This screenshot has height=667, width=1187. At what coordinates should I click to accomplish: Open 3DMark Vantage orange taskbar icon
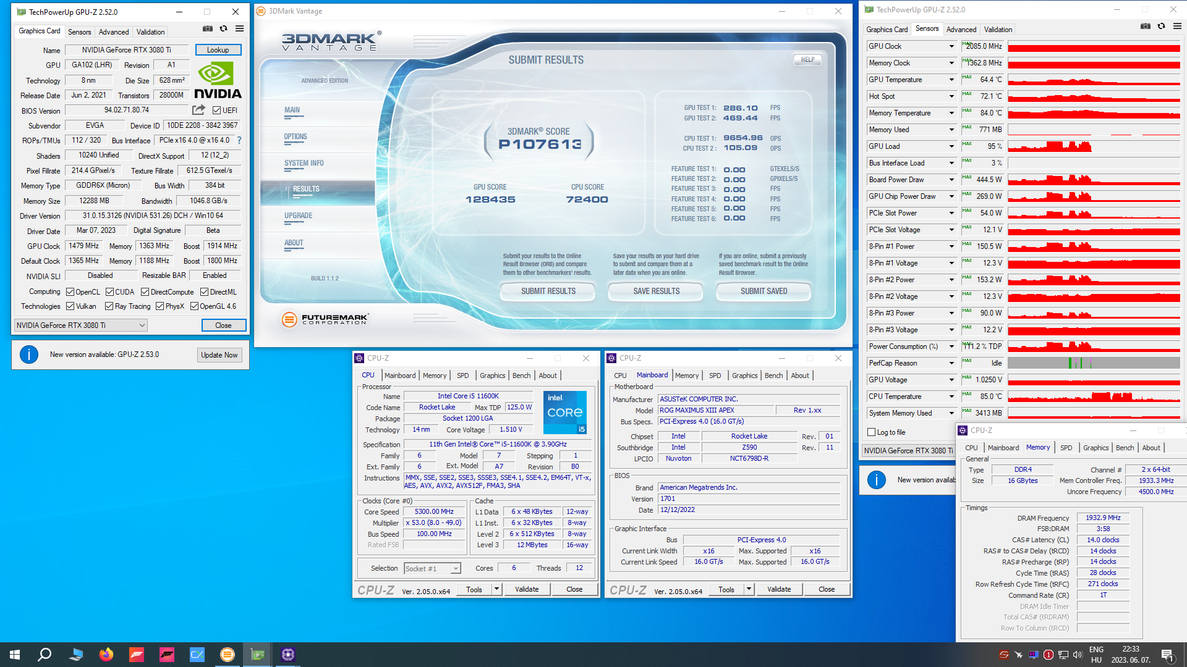pos(228,655)
